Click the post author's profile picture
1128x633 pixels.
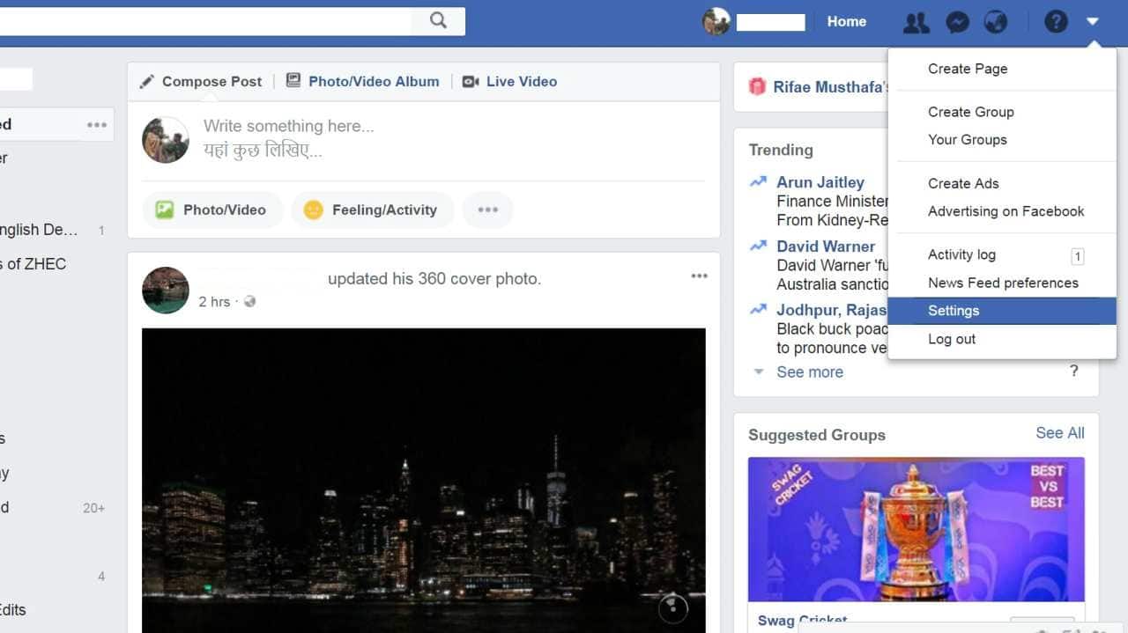click(x=166, y=291)
